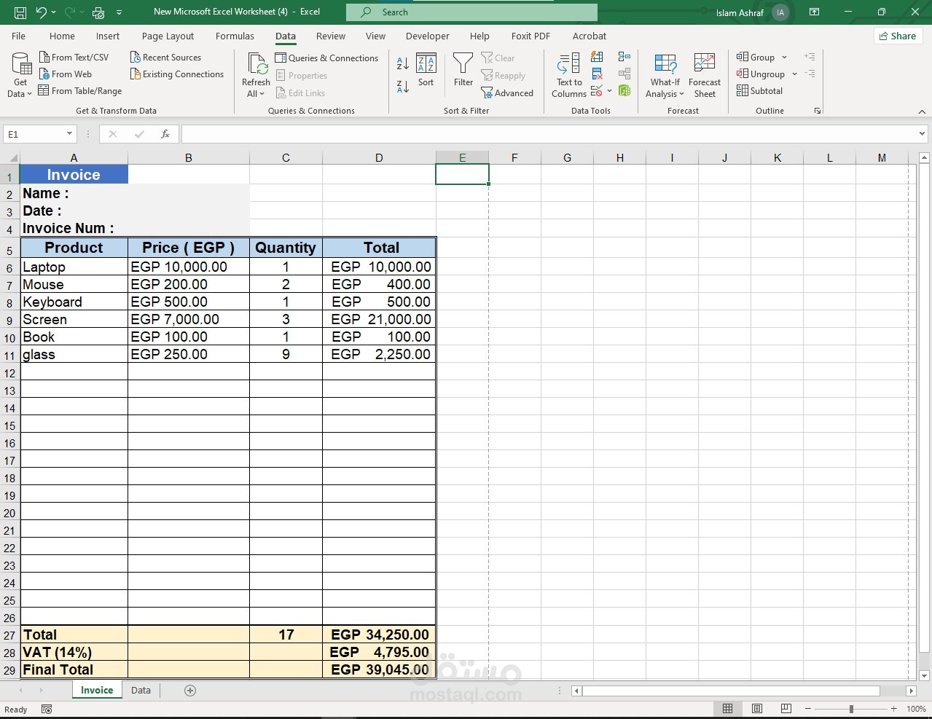This screenshot has height=719, width=932.
Task: Create a Forecast Sheet
Action: tap(705, 75)
